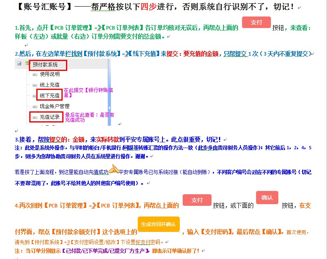Click the icon beside 现金帐户管理

pyautogui.click(x=35, y=106)
